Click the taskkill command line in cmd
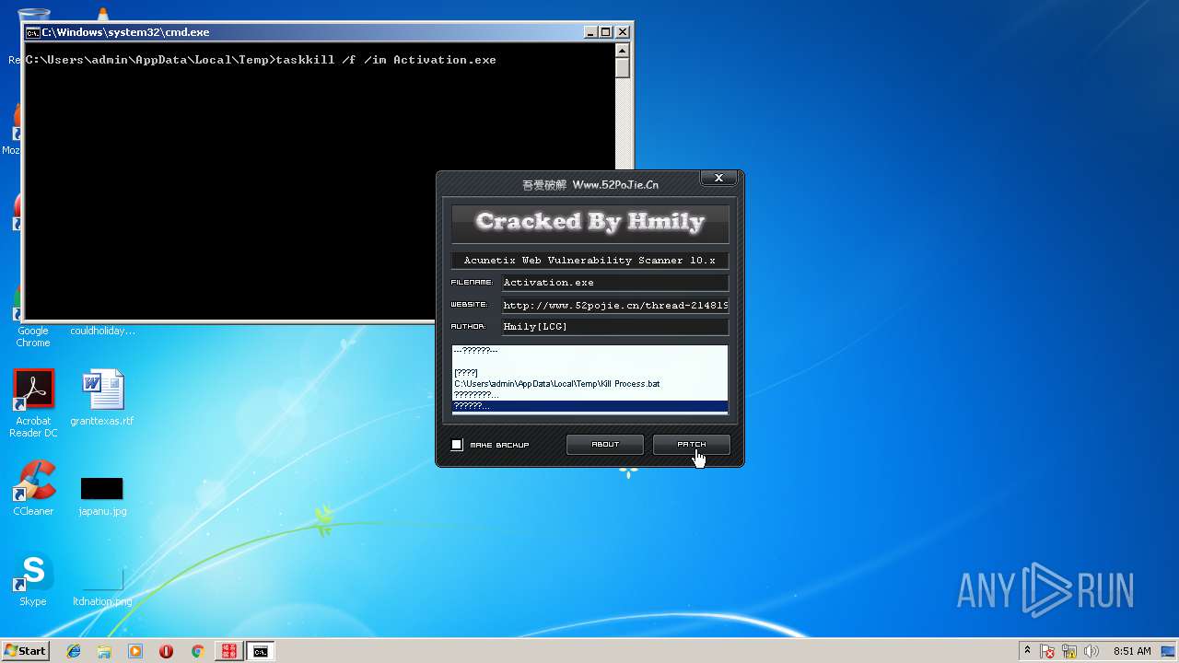This screenshot has height=663, width=1179. [261, 60]
